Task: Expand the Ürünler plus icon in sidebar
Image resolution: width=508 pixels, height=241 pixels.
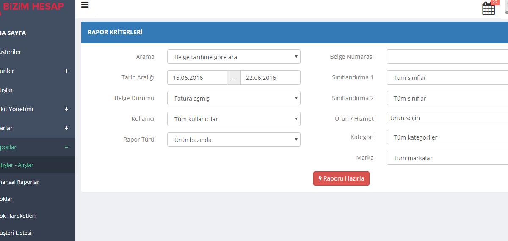Action: point(66,71)
